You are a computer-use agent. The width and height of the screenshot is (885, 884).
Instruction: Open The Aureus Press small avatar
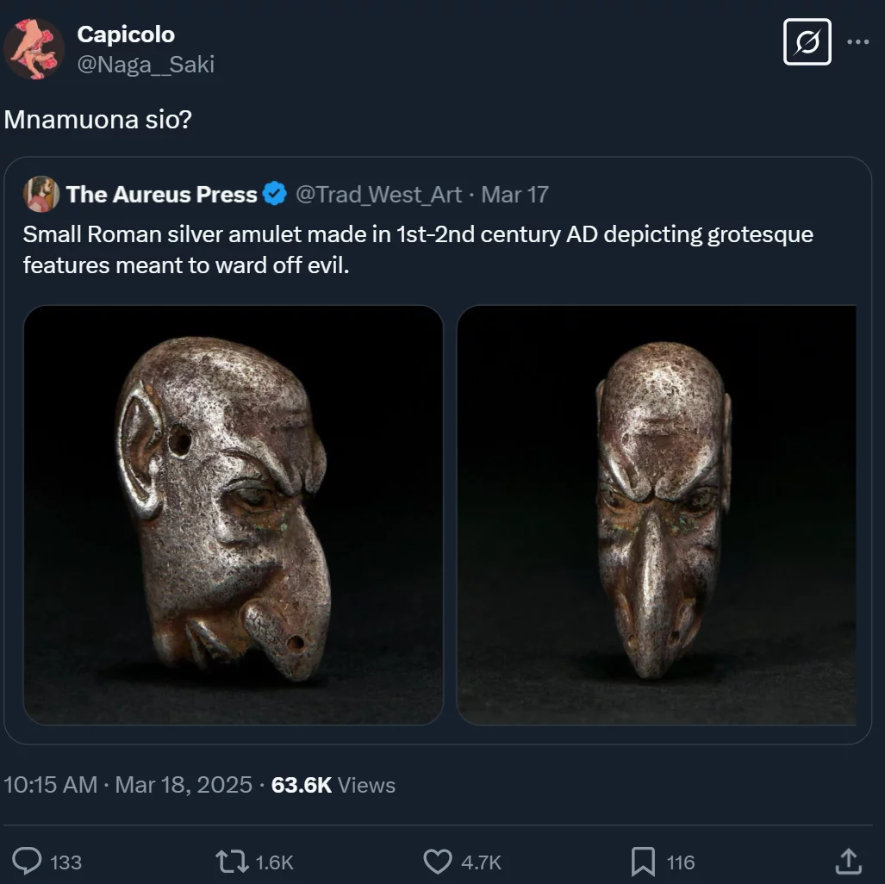(41, 195)
